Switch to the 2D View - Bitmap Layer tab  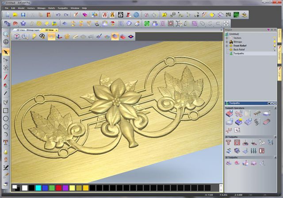tap(28, 30)
